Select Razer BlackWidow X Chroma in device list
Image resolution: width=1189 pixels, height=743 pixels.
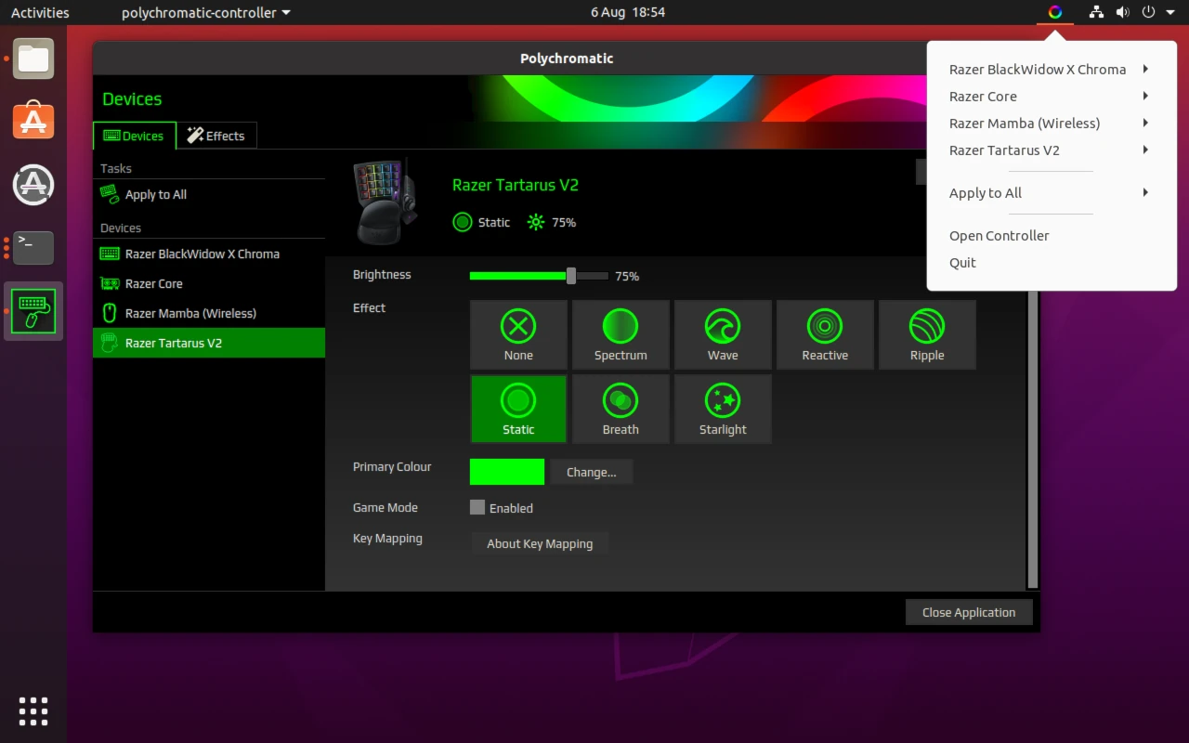[x=209, y=254]
